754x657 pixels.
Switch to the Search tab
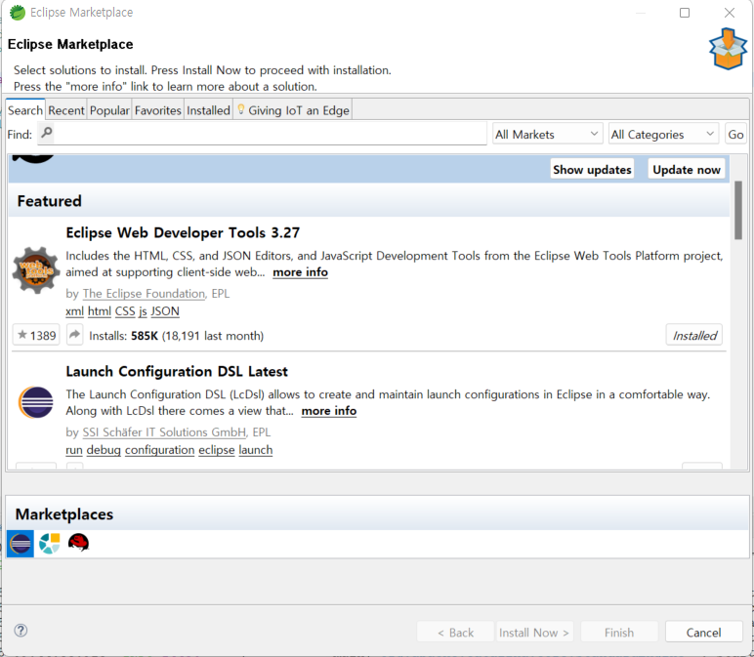[x=25, y=110]
